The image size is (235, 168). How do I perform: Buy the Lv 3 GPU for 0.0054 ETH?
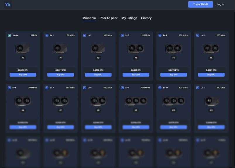136,75
